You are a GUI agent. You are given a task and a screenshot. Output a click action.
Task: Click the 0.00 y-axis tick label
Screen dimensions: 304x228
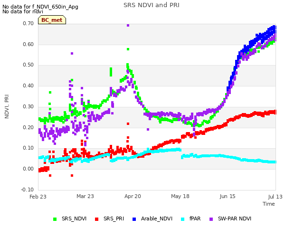(28, 169)
